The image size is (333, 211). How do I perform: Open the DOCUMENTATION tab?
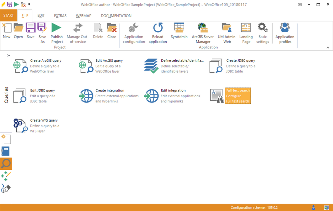pos(116,16)
